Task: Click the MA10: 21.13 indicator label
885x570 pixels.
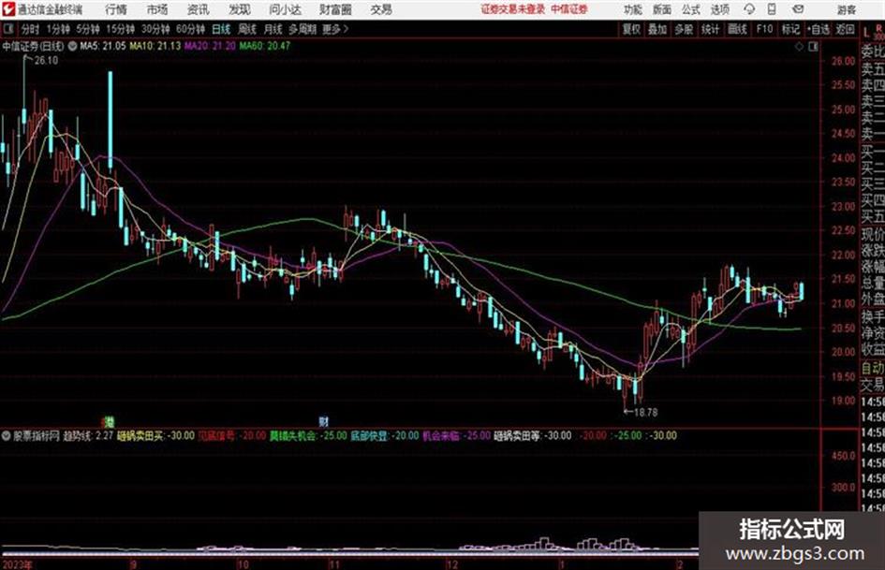Action: 155,46
